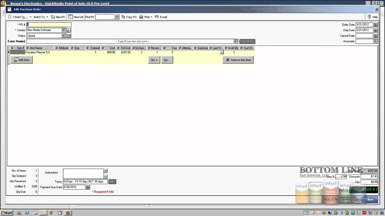Click the Order Date field
The height and width of the screenshot is (216, 385).
click(364, 25)
